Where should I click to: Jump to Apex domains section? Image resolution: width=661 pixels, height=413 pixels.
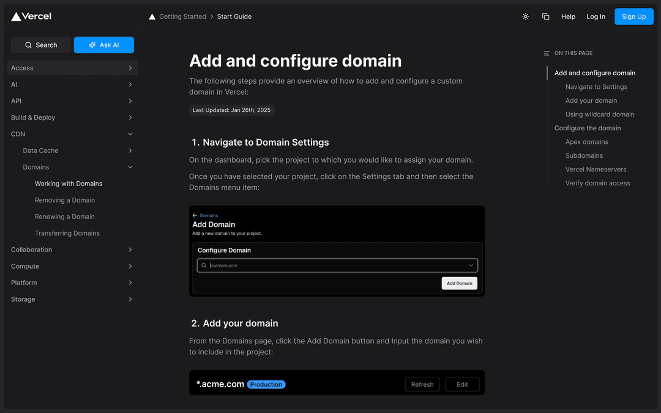(587, 141)
